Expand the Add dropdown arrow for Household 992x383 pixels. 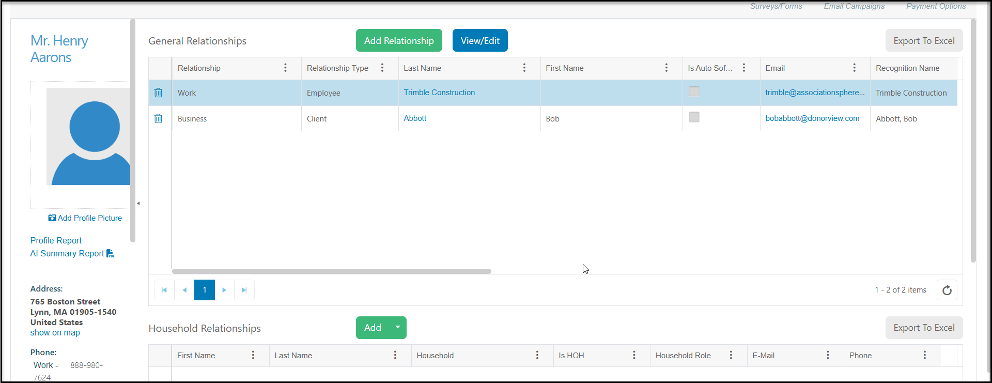[398, 328]
